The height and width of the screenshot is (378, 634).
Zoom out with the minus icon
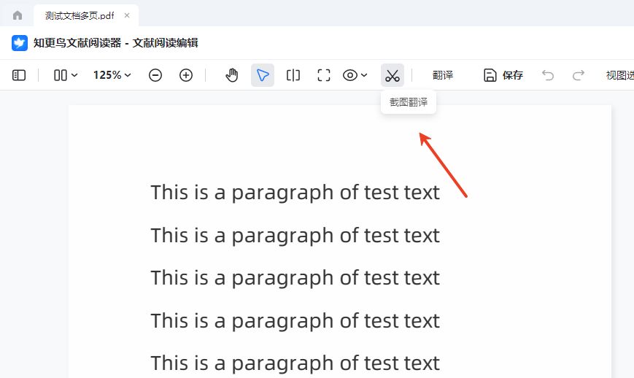[x=155, y=75]
